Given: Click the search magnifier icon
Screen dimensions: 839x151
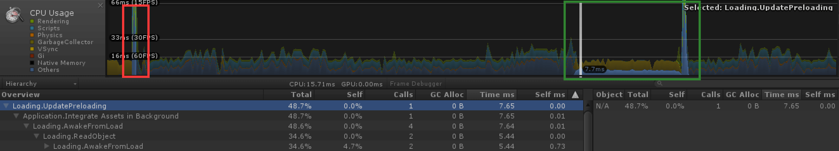Looking at the screenshot, I should click(660, 83).
